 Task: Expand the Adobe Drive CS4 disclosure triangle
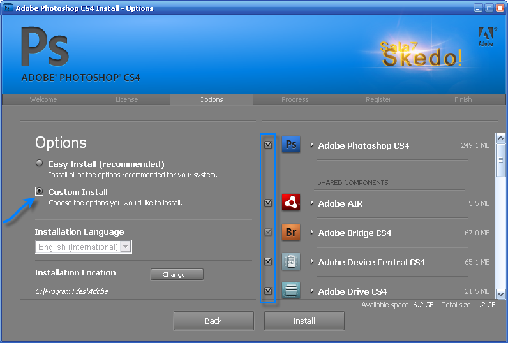pyautogui.click(x=311, y=291)
